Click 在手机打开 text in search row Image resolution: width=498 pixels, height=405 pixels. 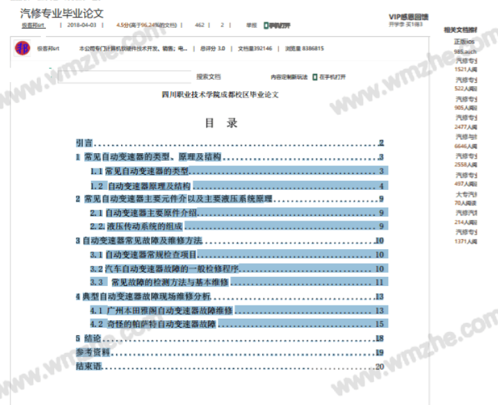click(332, 77)
